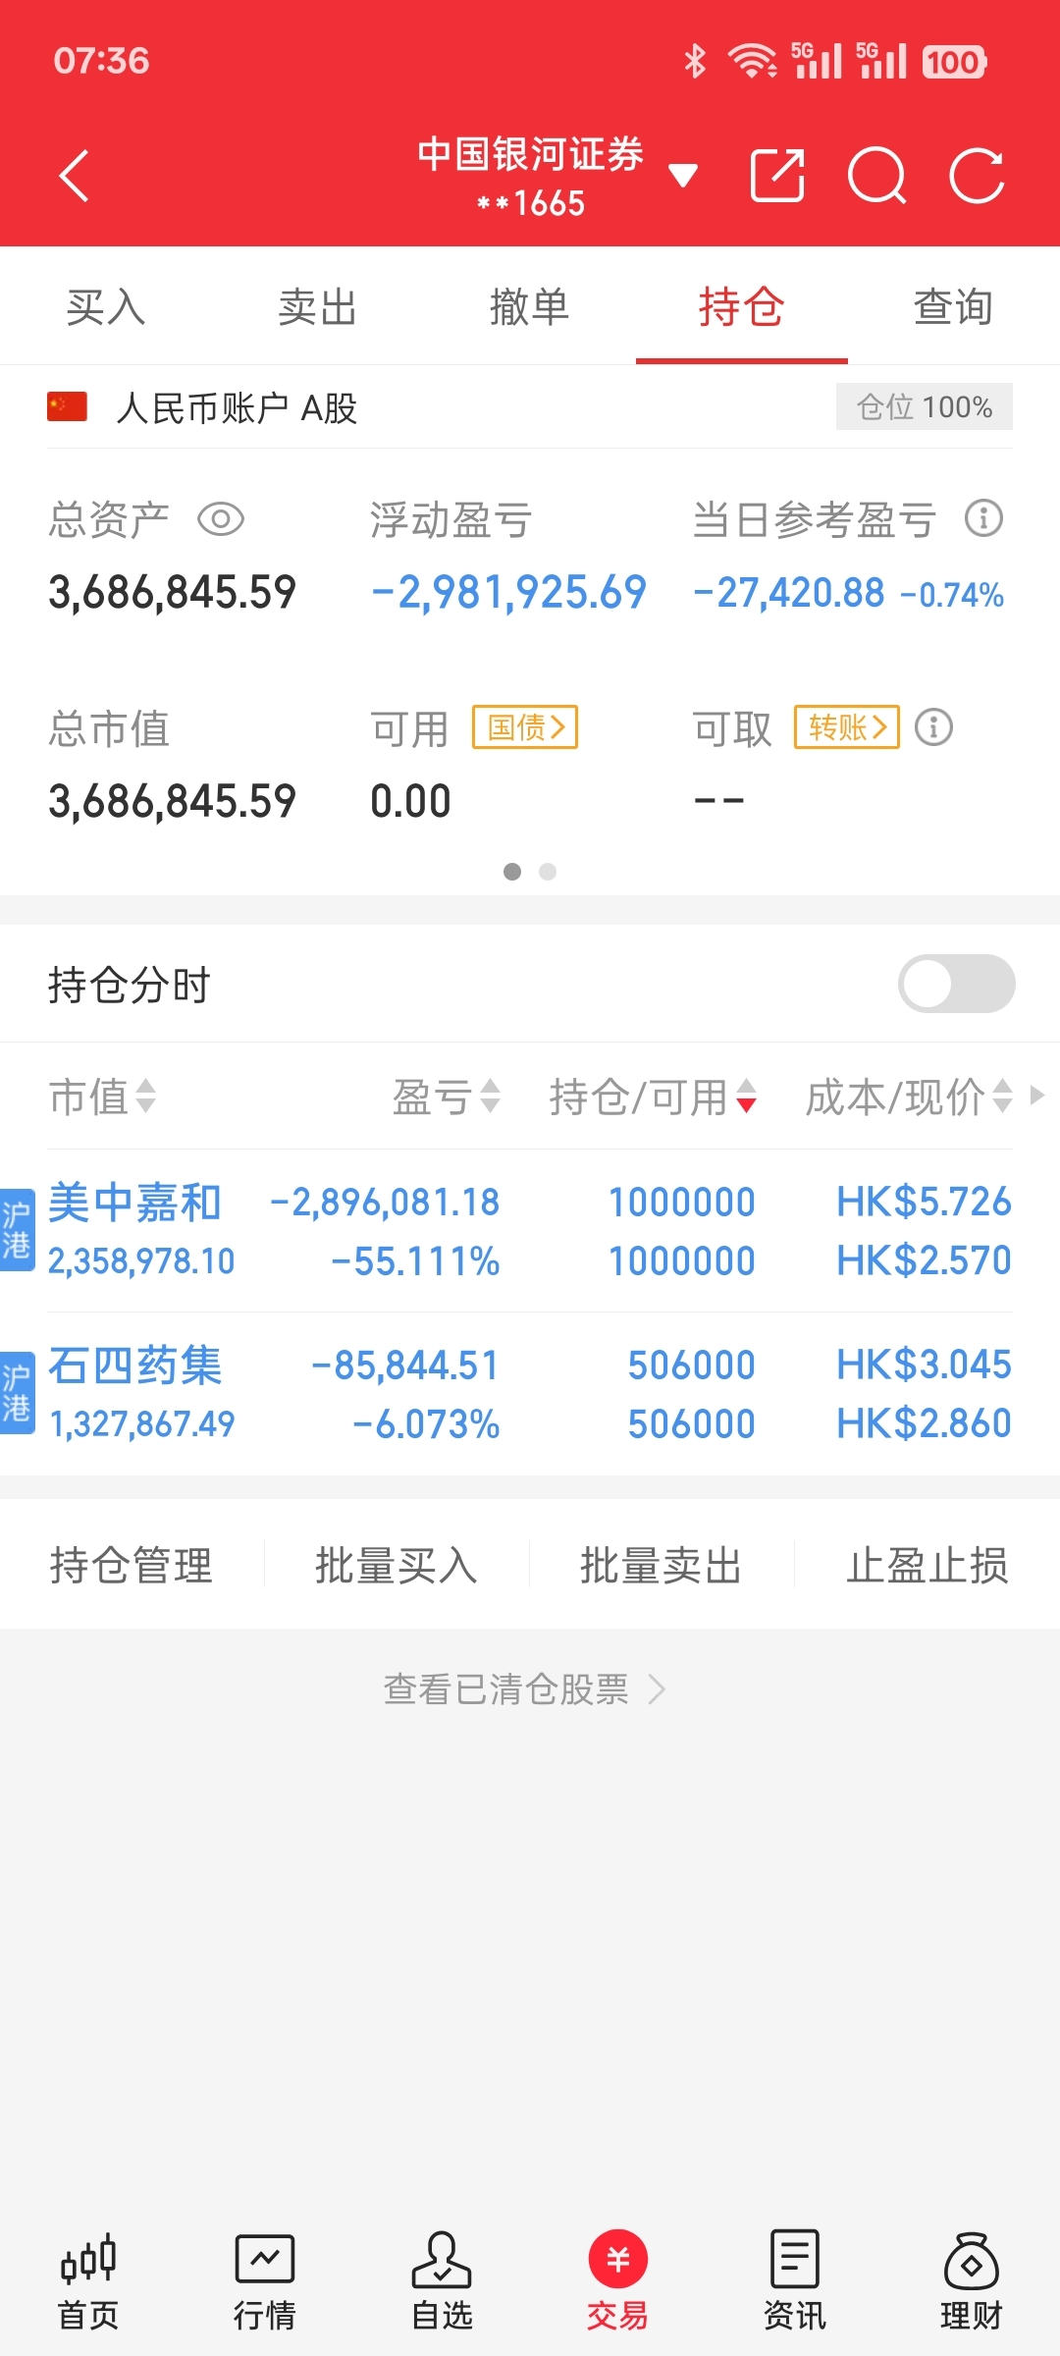Select the second page indicator dot
The width and height of the screenshot is (1060, 2356).
(x=548, y=872)
